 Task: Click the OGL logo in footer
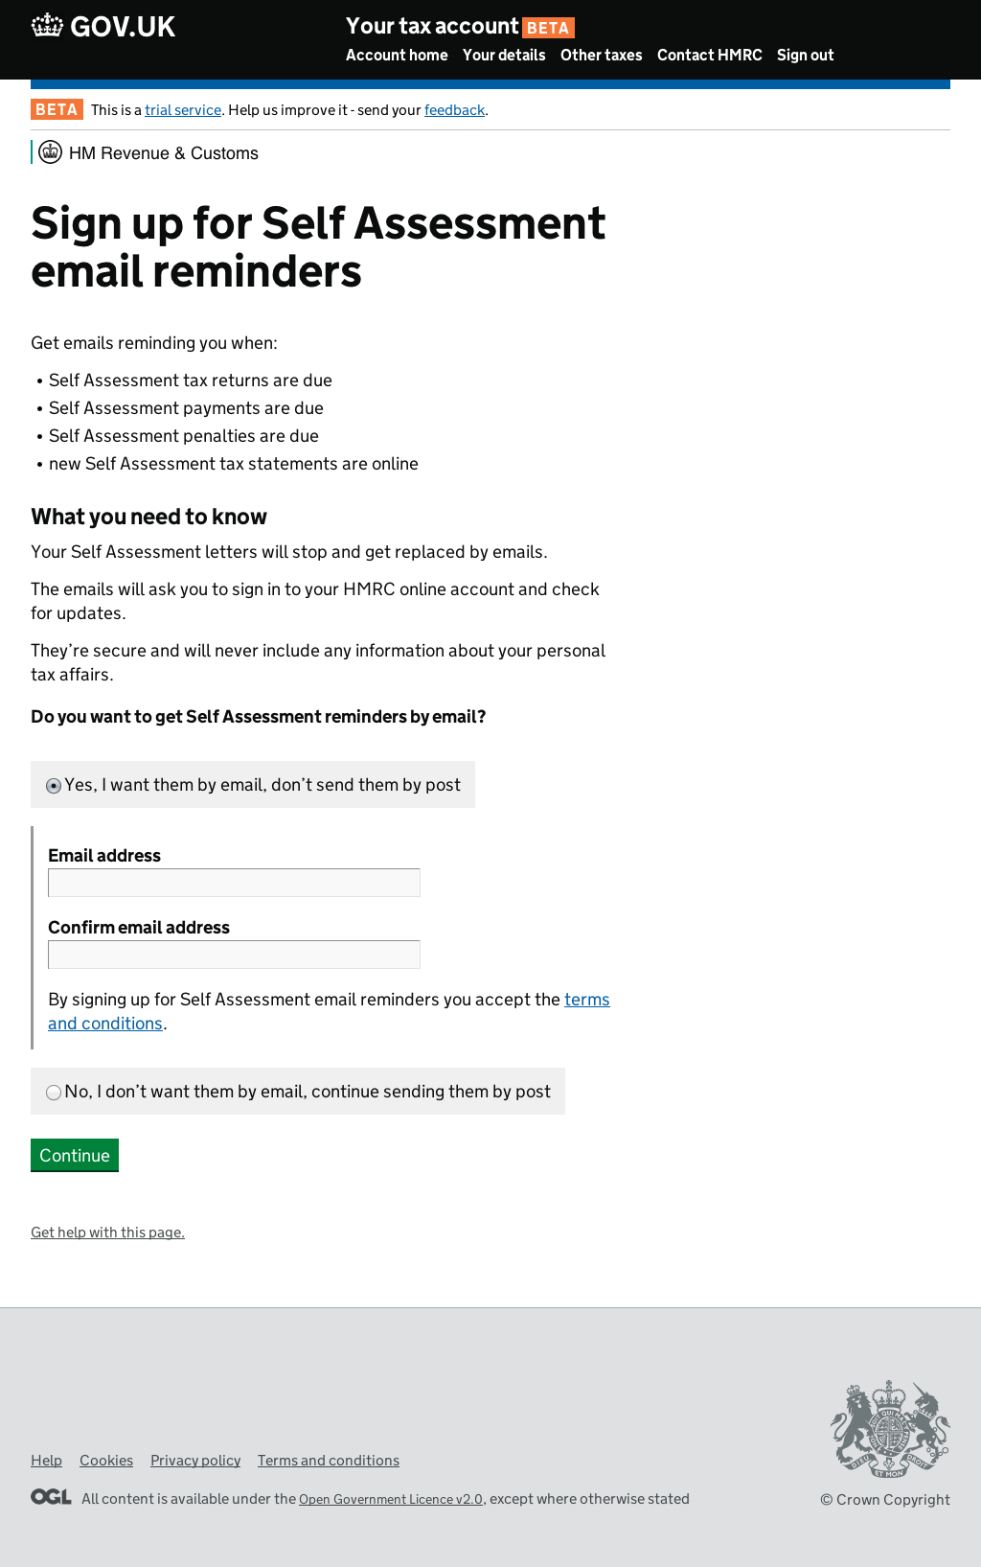point(51,1497)
